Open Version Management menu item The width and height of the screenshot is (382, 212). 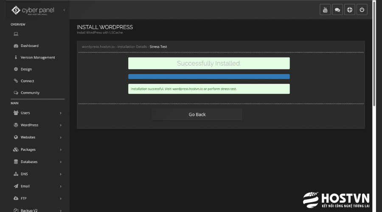click(x=38, y=57)
